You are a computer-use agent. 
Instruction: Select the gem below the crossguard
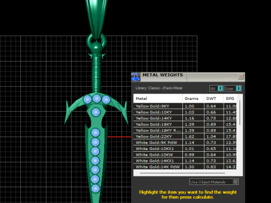pyautogui.click(x=96, y=112)
